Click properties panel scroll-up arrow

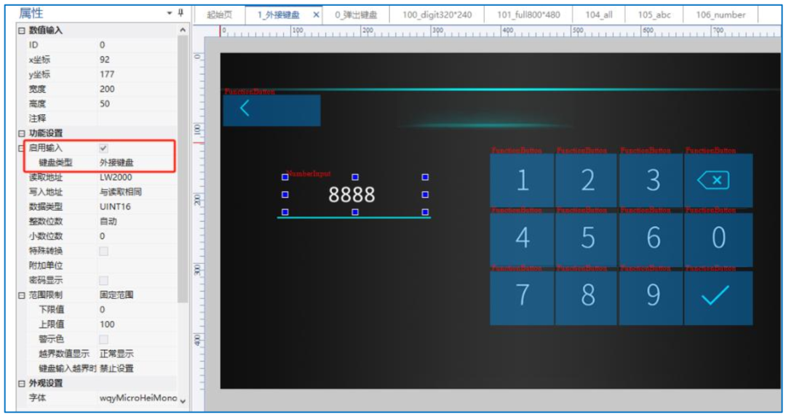point(183,31)
